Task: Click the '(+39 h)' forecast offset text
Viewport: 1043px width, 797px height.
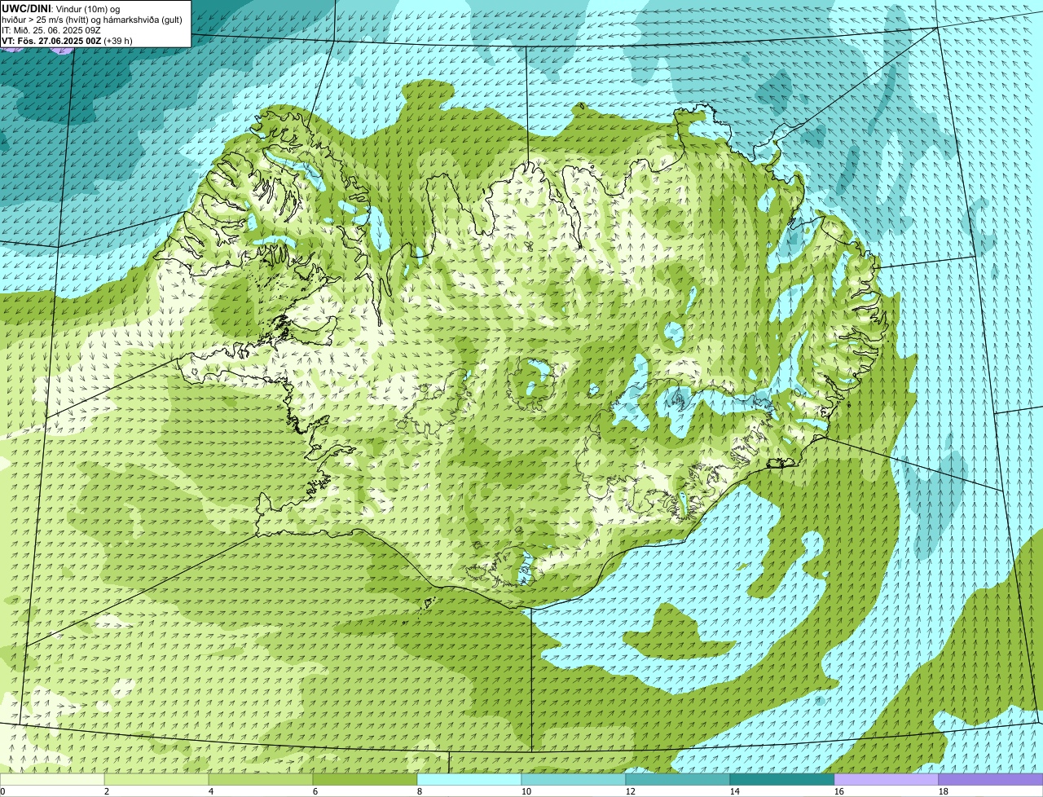Action: (x=118, y=41)
